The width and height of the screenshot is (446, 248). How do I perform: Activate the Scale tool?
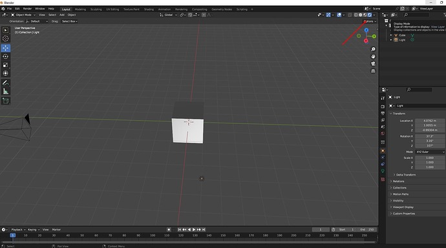5,65
